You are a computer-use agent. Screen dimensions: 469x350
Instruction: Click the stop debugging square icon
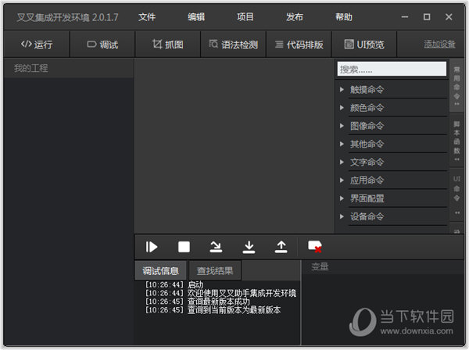(184, 247)
